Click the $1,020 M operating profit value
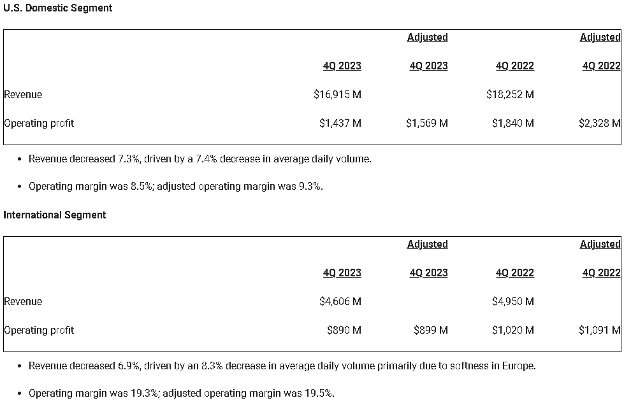Screen dimensions: 624x405 [512, 330]
